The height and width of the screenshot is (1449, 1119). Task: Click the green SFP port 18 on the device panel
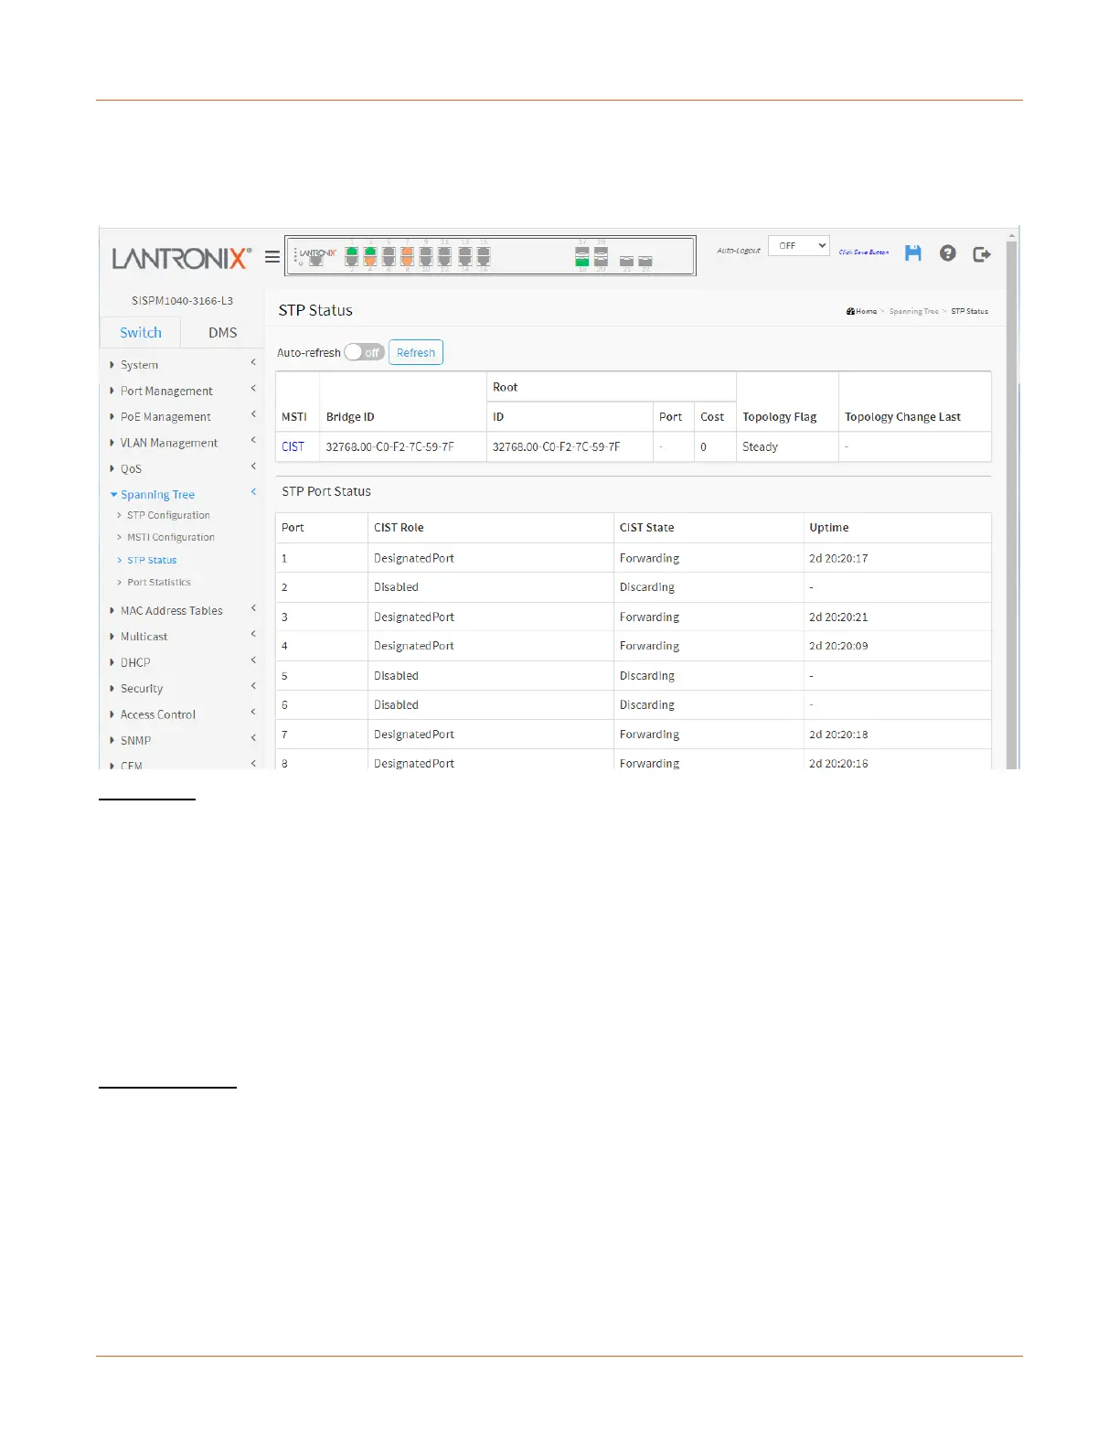[x=581, y=262]
